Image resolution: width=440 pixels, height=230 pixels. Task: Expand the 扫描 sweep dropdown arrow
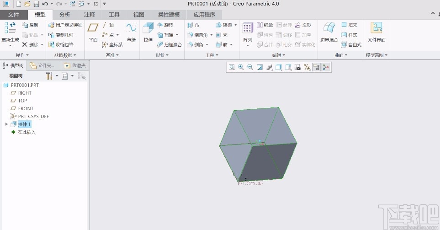(177, 35)
